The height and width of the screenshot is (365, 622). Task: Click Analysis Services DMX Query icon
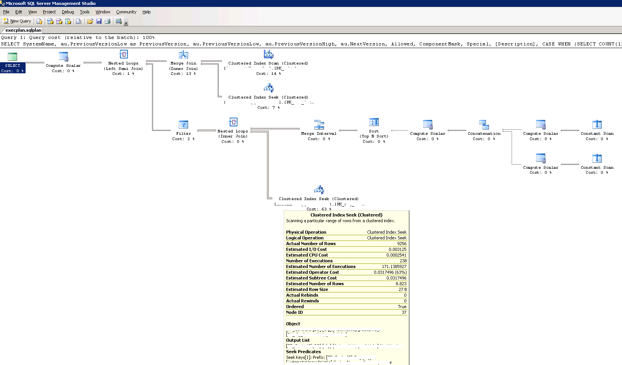click(x=59, y=21)
